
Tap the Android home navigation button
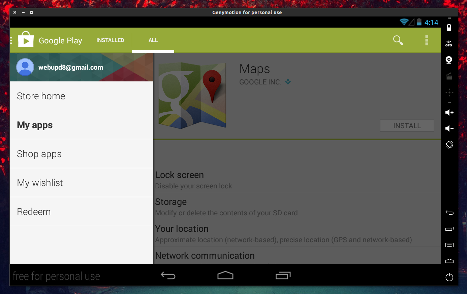pyautogui.click(x=225, y=275)
